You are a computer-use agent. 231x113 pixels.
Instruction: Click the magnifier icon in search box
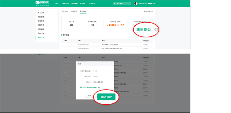click(x=115, y=4)
